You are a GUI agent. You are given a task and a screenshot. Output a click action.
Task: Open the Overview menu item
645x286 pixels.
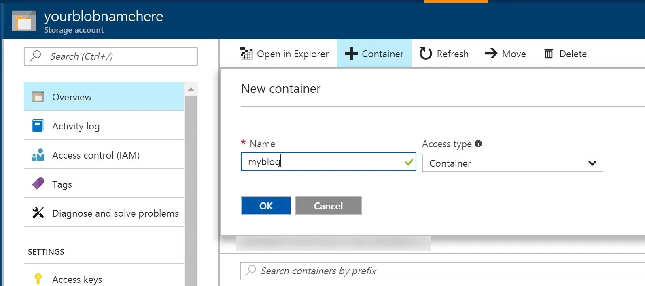[104, 96]
